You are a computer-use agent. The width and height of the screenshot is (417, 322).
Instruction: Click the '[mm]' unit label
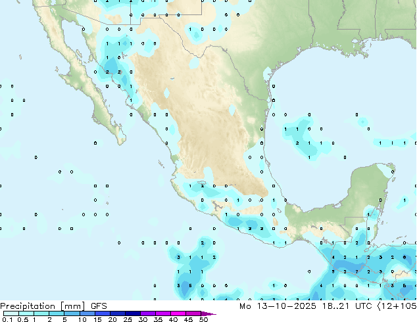pos(73,306)
